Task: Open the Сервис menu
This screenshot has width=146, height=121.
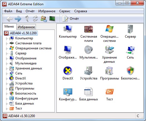Action: (65, 11)
